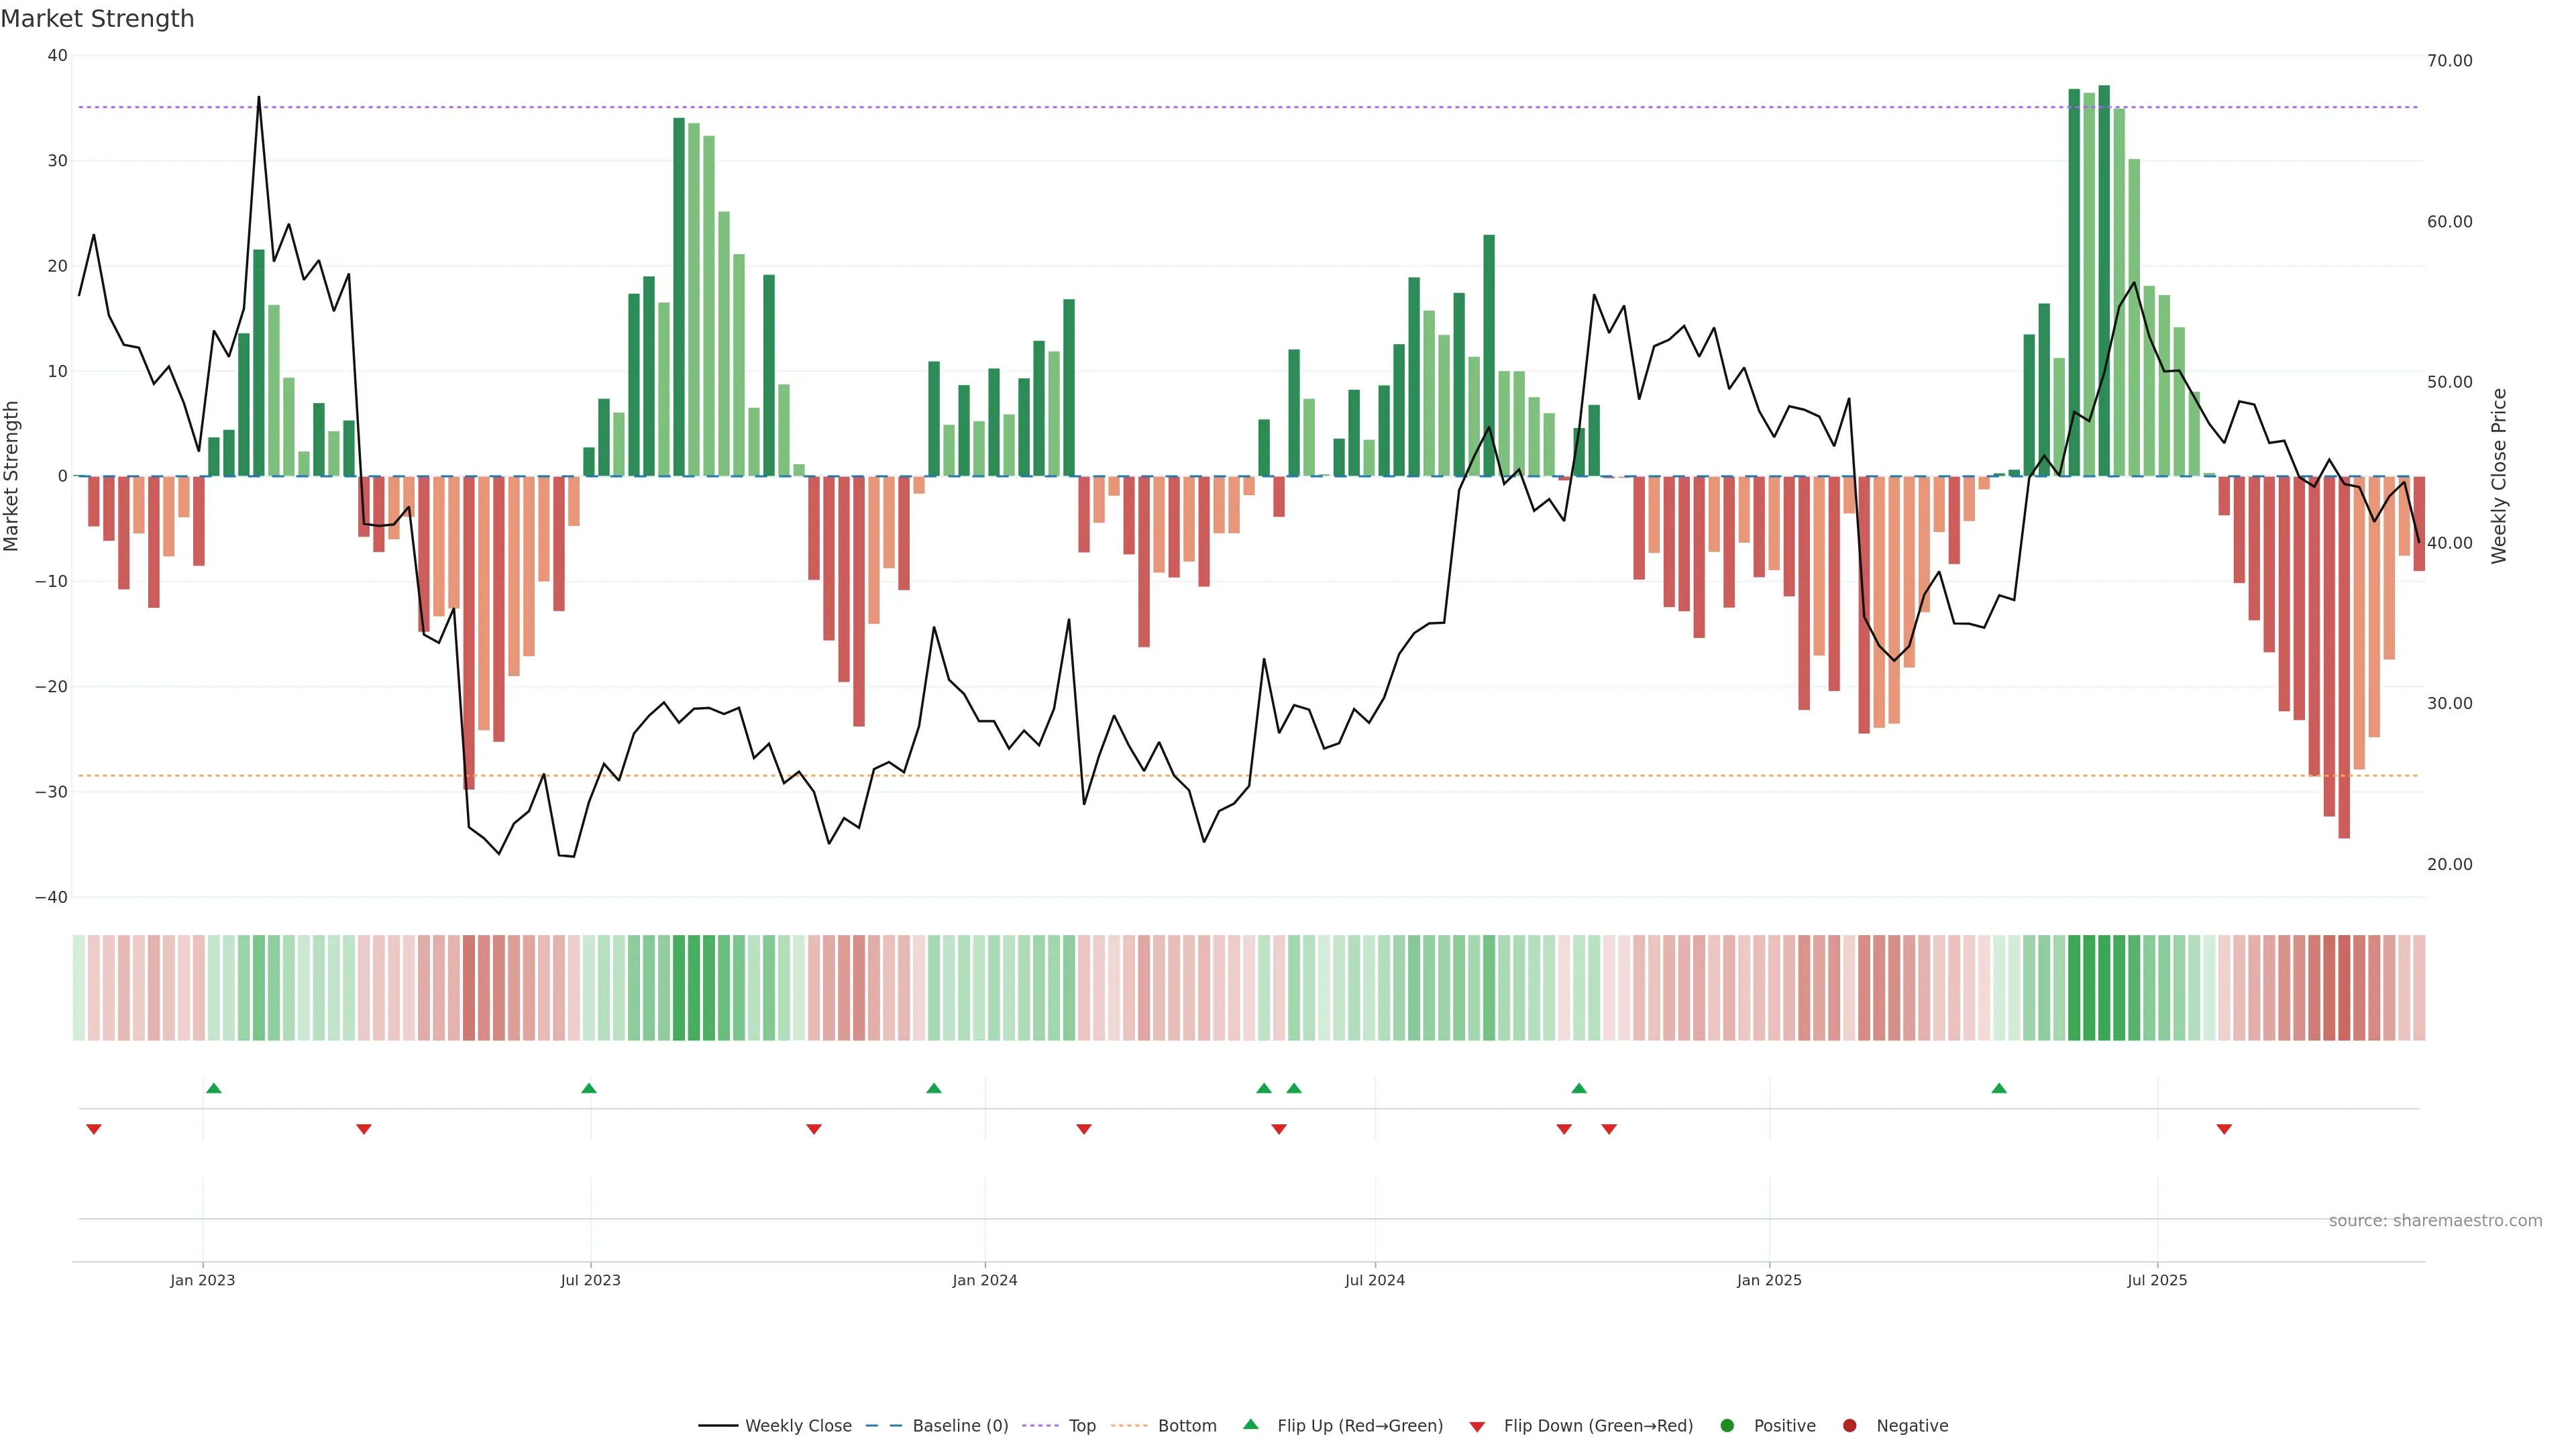Click the Flip Down red triangle legend icon
The image size is (2576, 1449).
tap(1477, 1427)
